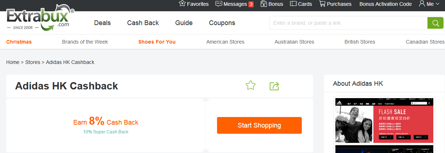The width and height of the screenshot is (445, 153).
Task: Open Purchases via the cart icon
Action: point(322,4)
